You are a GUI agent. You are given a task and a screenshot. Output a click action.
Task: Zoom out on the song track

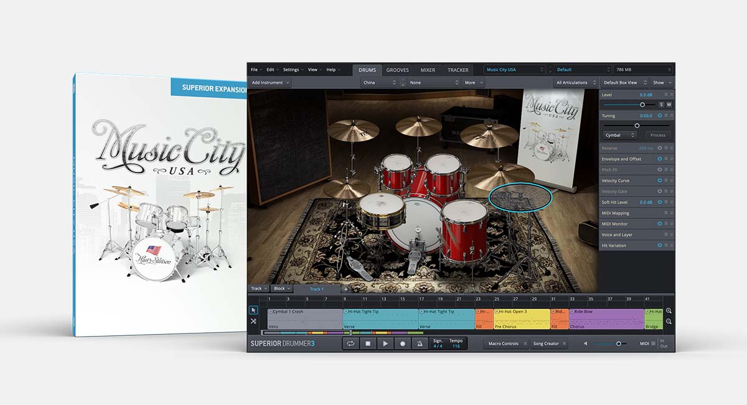point(669,322)
